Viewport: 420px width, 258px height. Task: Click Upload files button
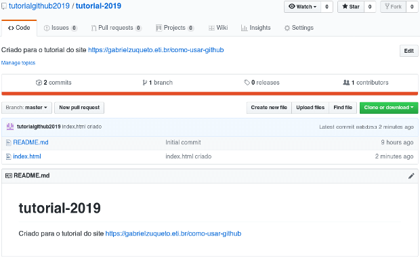pyautogui.click(x=310, y=108)
